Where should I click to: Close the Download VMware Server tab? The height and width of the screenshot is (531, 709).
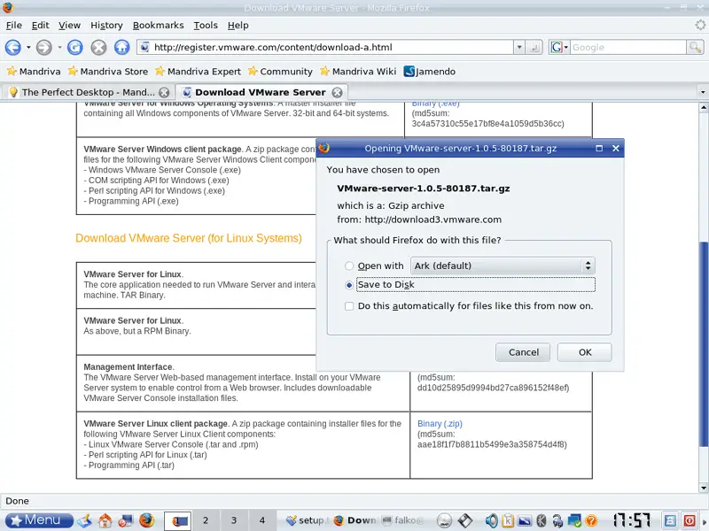(x=338, y=93)
